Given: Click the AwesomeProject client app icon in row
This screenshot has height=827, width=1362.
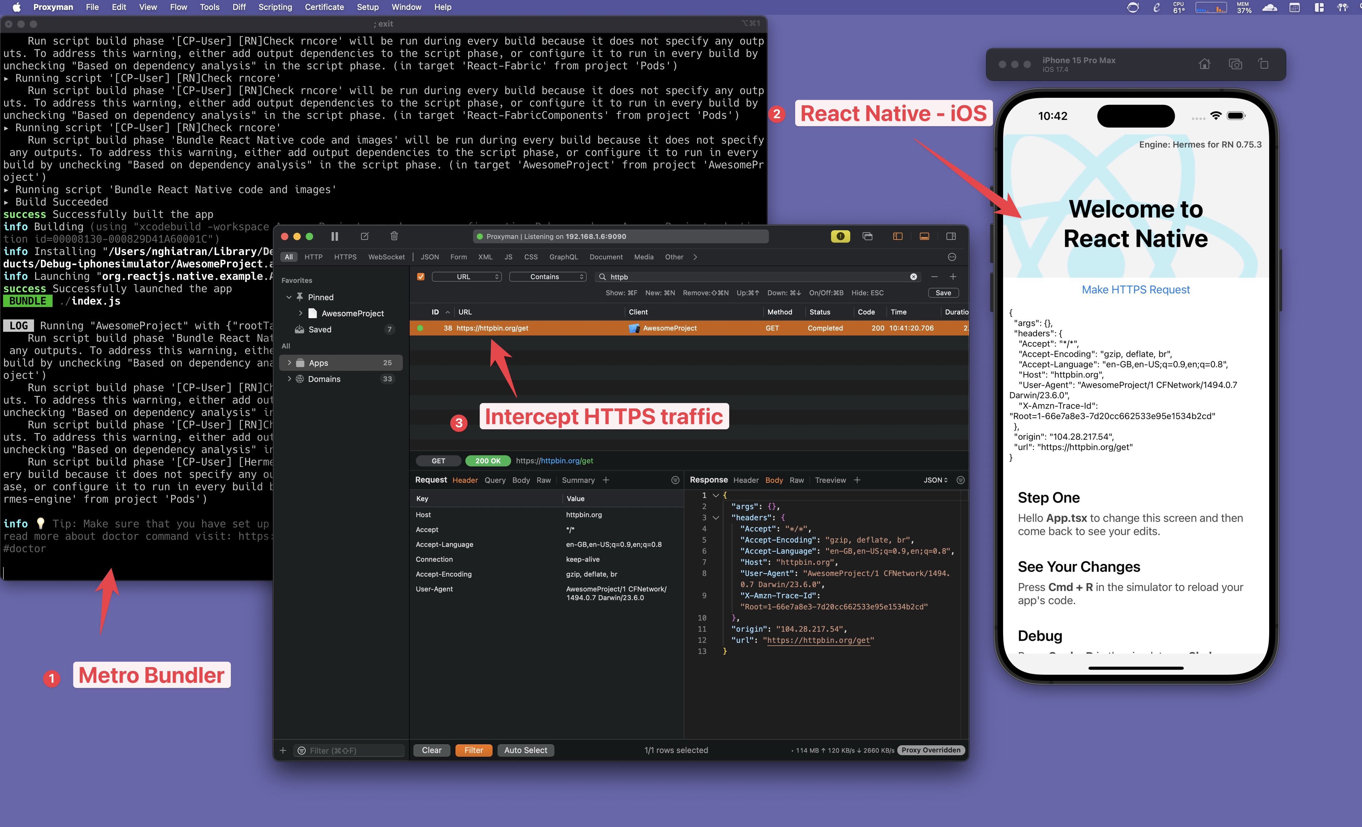Looking at the screenshot, I should [634, 328].
